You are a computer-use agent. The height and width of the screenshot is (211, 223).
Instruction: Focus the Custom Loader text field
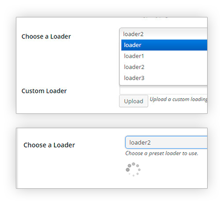(x=163, y=90)
